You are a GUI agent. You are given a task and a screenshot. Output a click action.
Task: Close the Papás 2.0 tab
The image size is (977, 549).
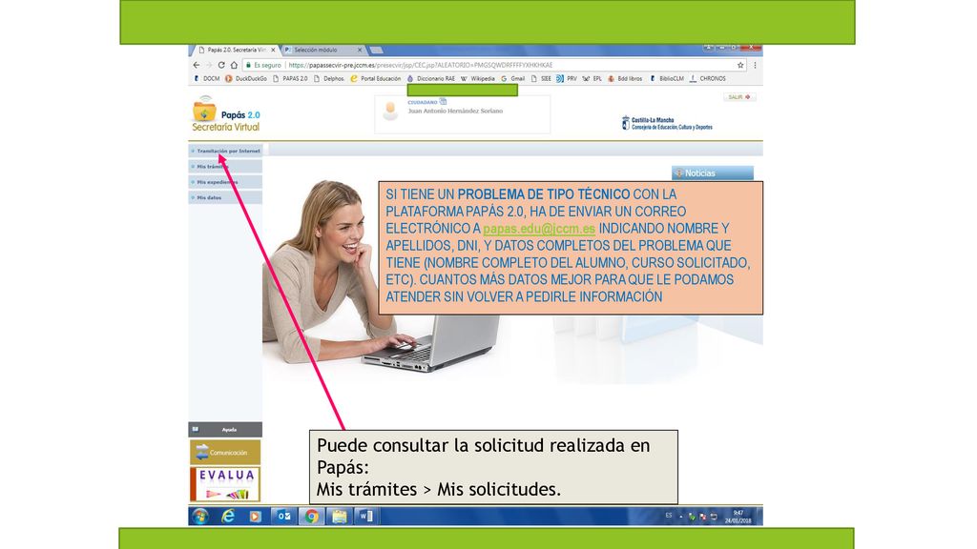coord(273,50)
